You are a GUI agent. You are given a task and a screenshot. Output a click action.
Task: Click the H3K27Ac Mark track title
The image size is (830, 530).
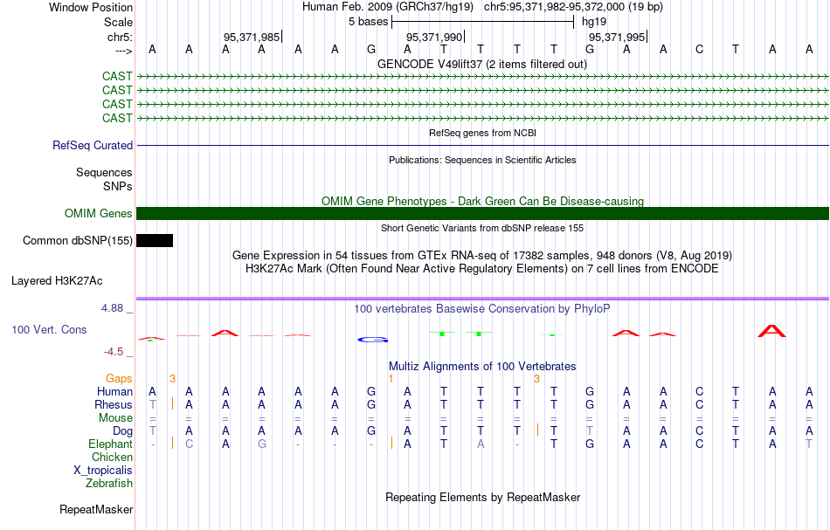click(x=482, y=269)
